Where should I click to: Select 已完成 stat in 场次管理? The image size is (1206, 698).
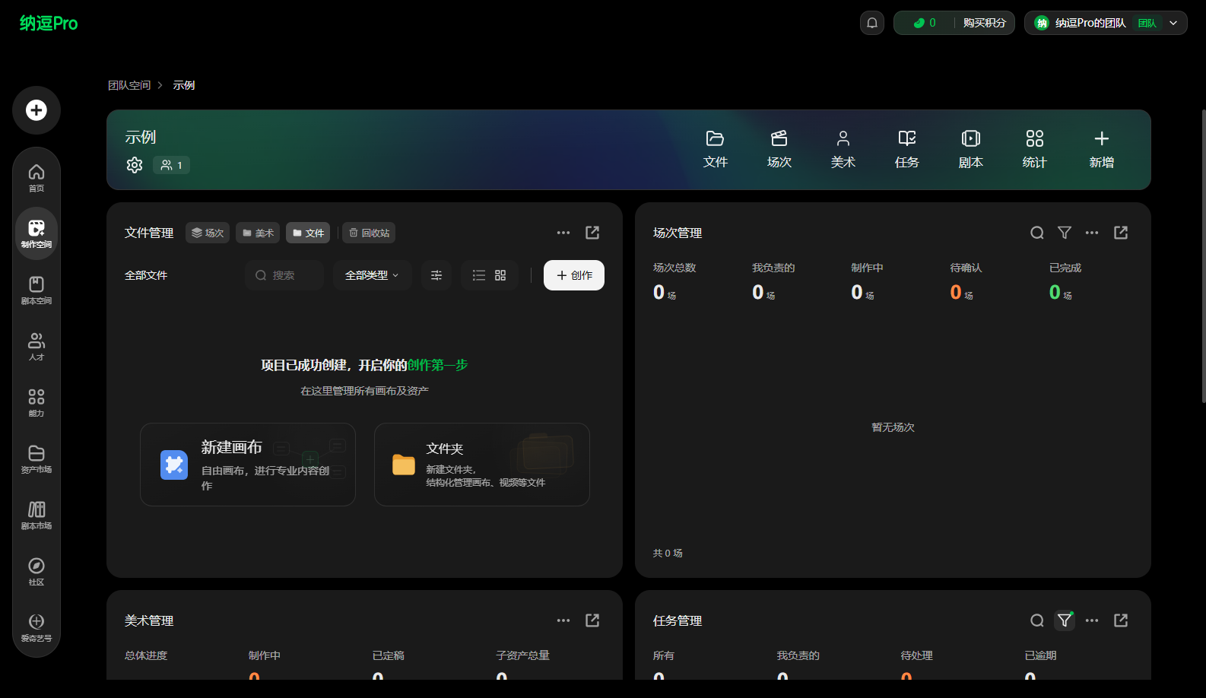(x=1065, y=281)
